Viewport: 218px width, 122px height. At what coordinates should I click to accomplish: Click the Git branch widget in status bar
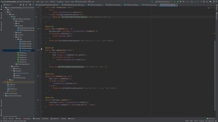coord(210,121)
